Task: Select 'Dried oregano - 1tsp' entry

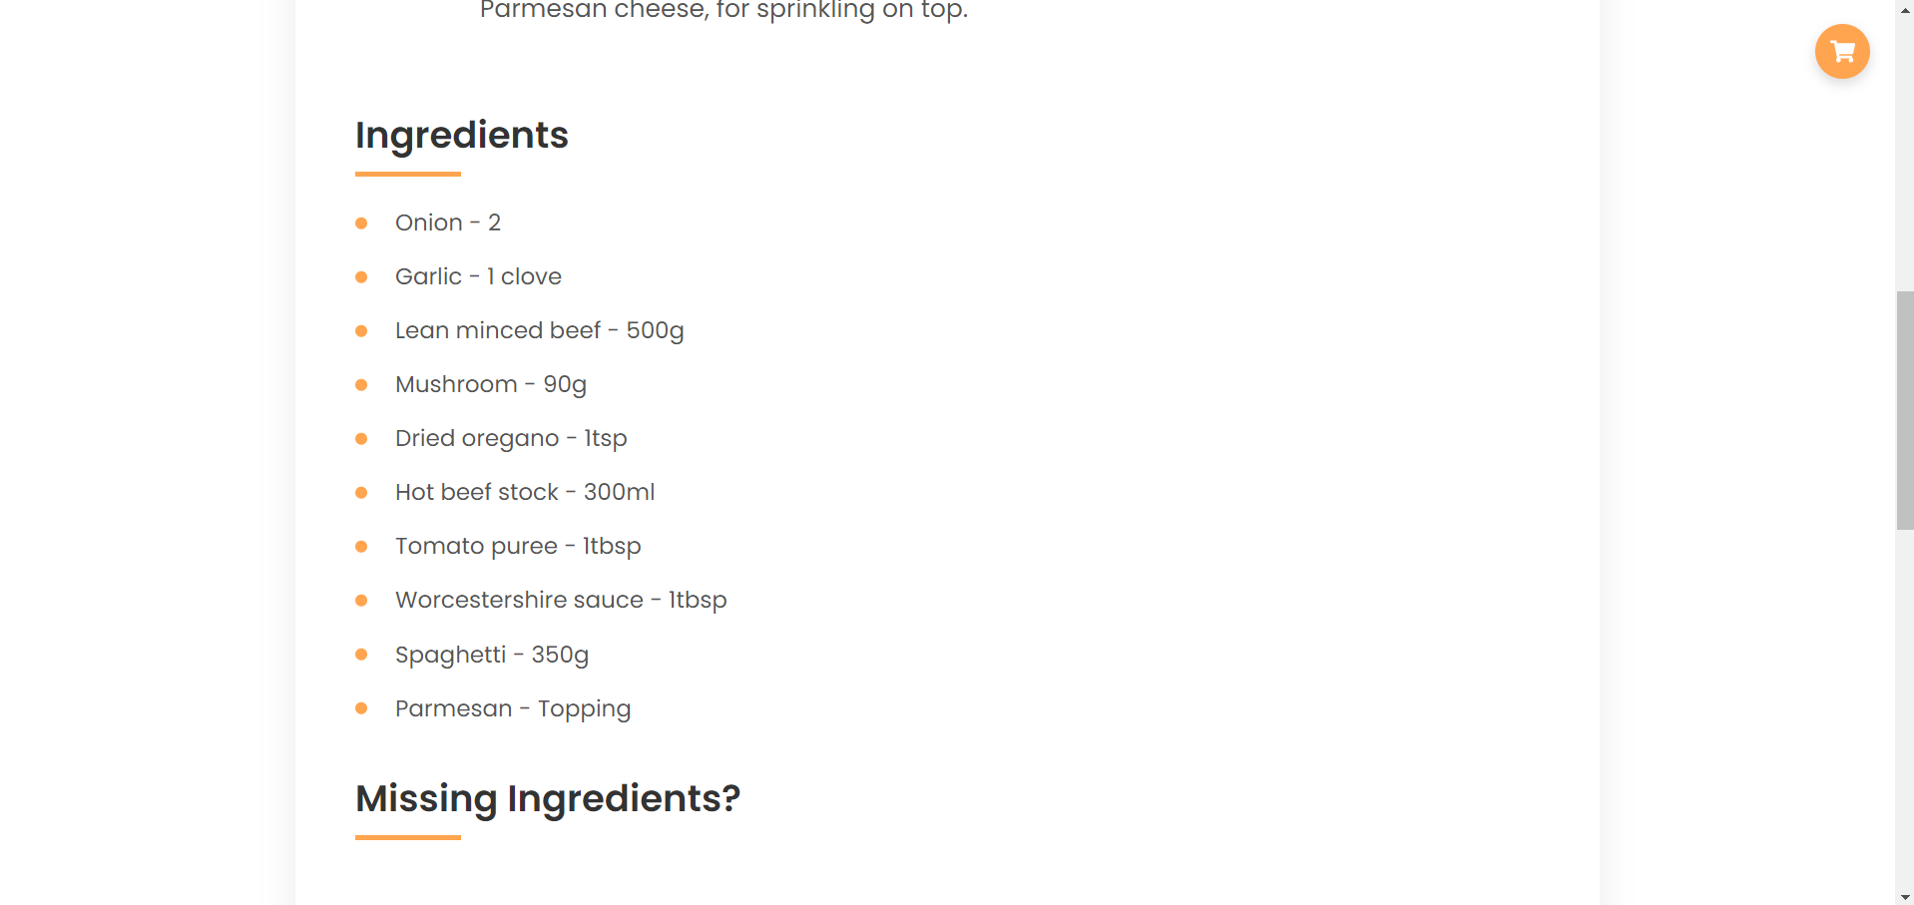Action: 511,438
